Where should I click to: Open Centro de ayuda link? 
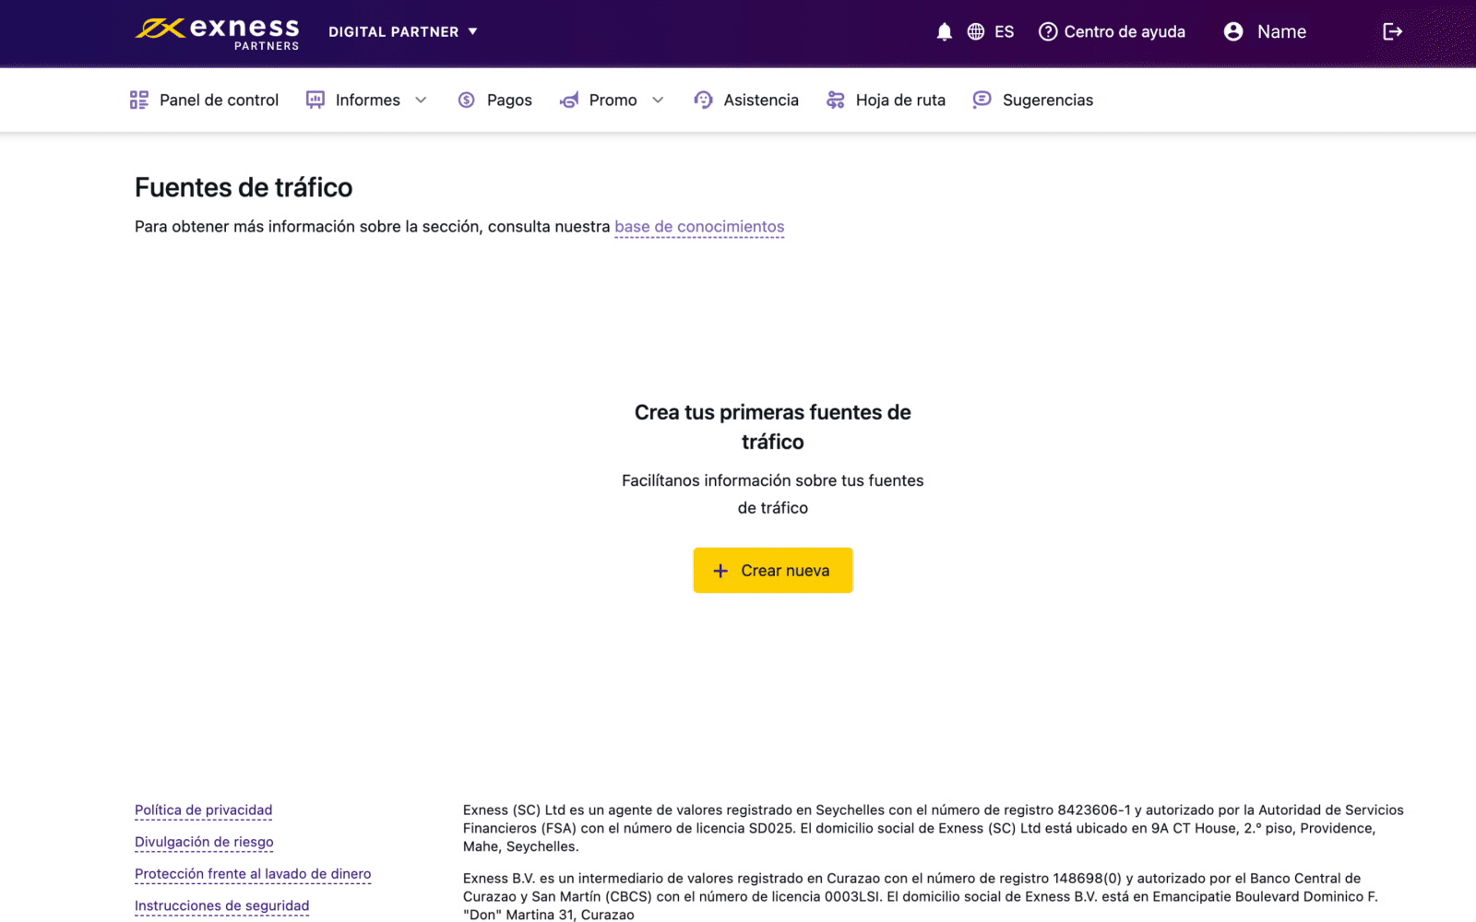[x=1113, y=32]
